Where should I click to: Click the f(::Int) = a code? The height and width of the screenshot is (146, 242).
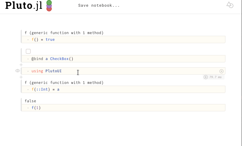click(123, 89)
